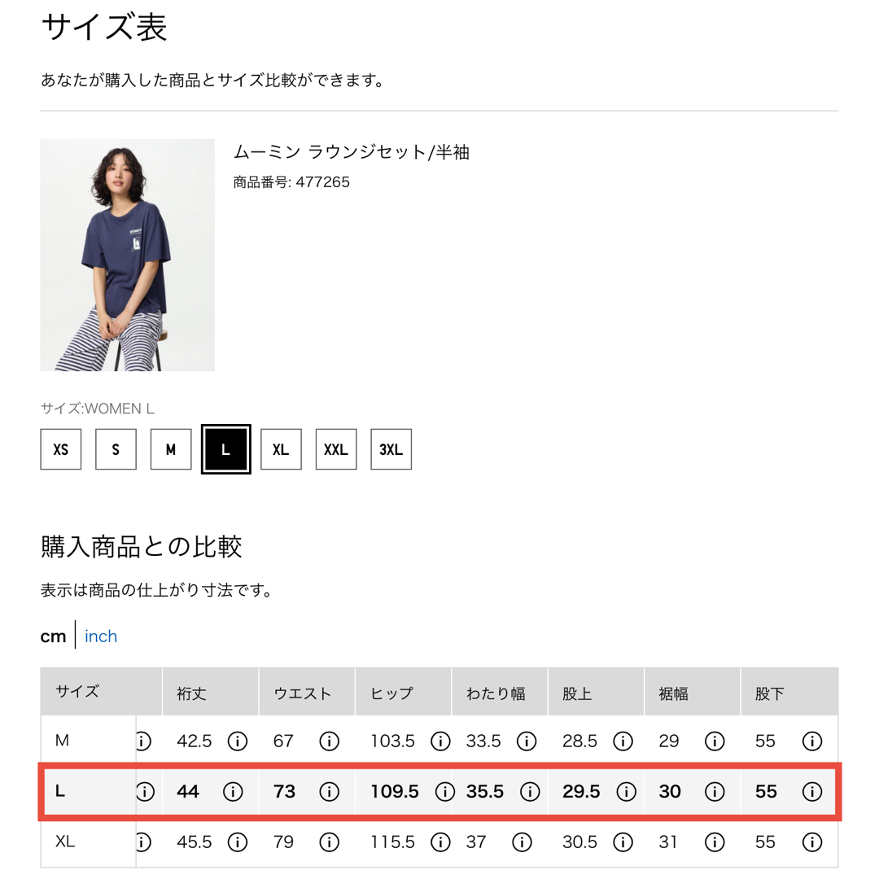Click info icon beside 42.5 in M row
The image size is (879, 879).
click(x=238, y=741)
